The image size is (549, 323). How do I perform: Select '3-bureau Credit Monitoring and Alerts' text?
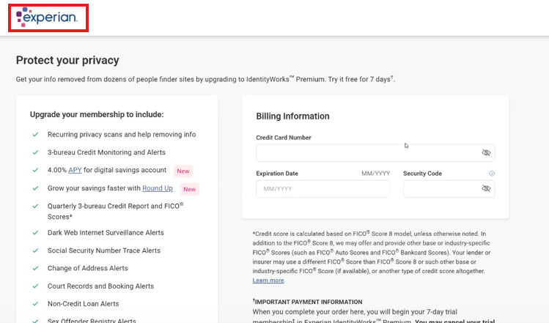106,152
